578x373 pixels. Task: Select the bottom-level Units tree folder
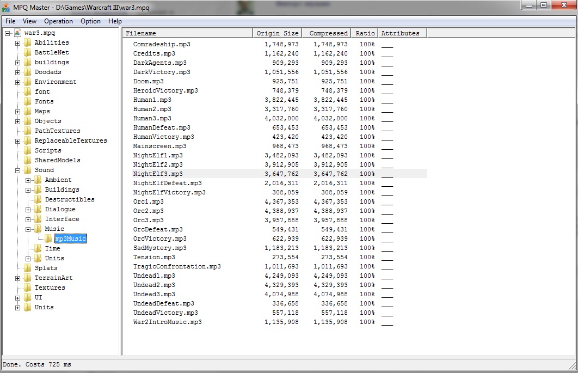pos(44,307)
